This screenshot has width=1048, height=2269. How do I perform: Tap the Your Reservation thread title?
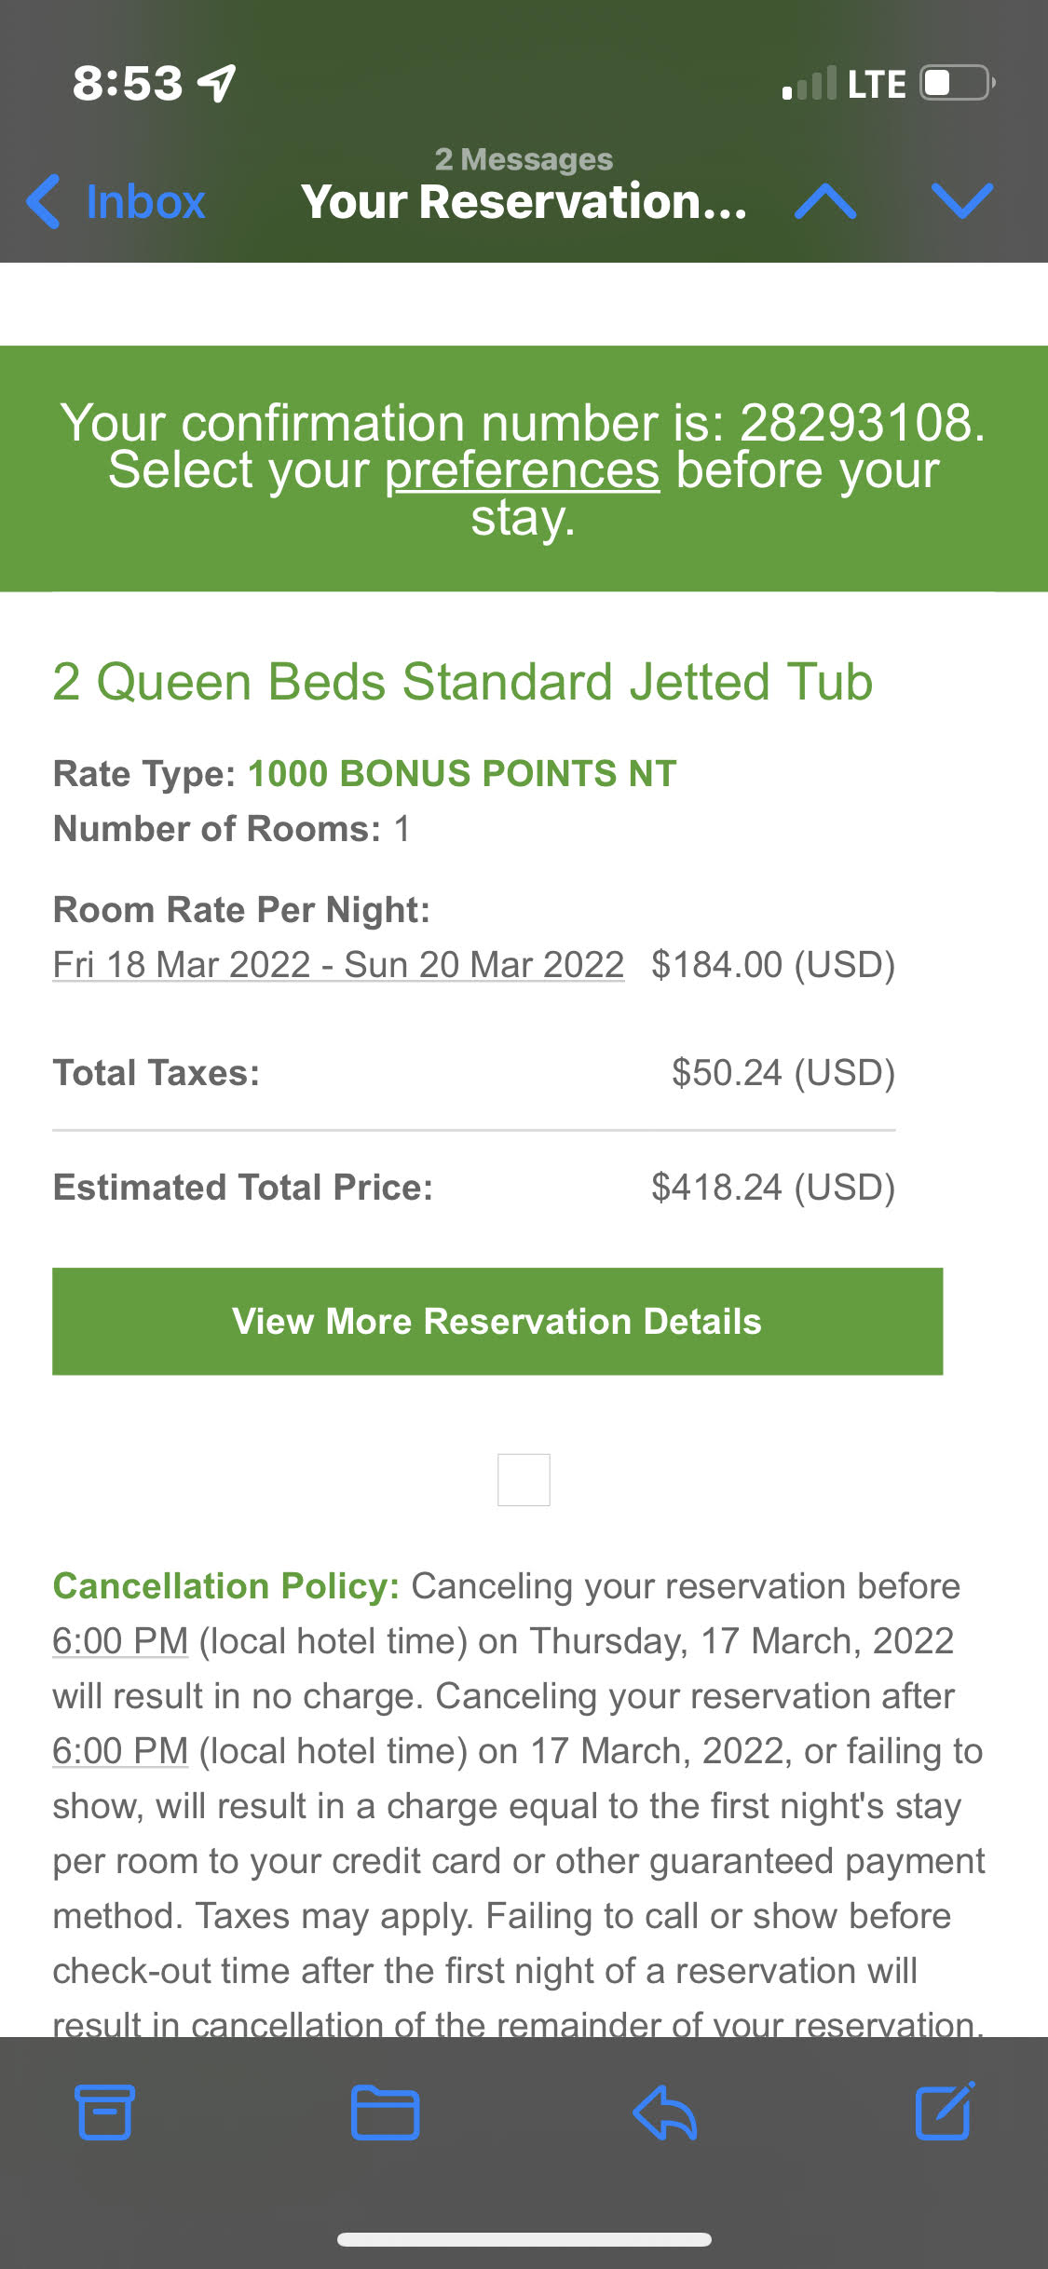pyautogui.click(x=524, y=201)
